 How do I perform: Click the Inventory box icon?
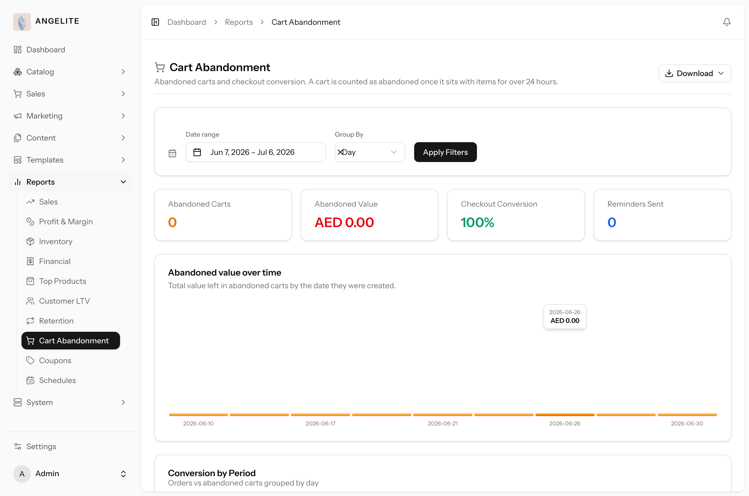point(30,242)
